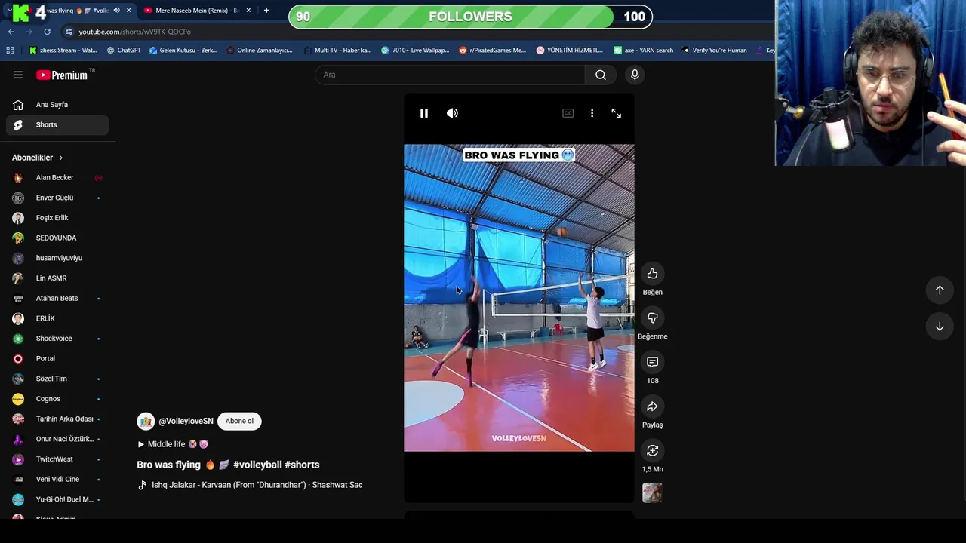Open the browser apps grid shortcut
Image resolution: width=966 pixels, height=543 pixels.
10,51
